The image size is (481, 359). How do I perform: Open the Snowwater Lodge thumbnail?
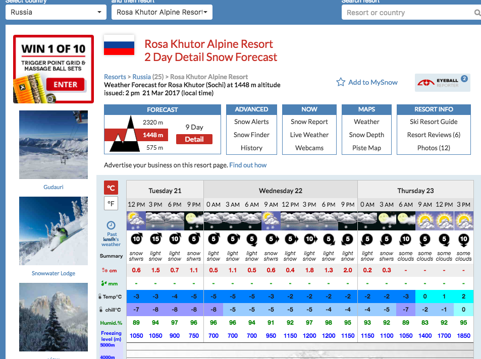(x=54, y=231)
